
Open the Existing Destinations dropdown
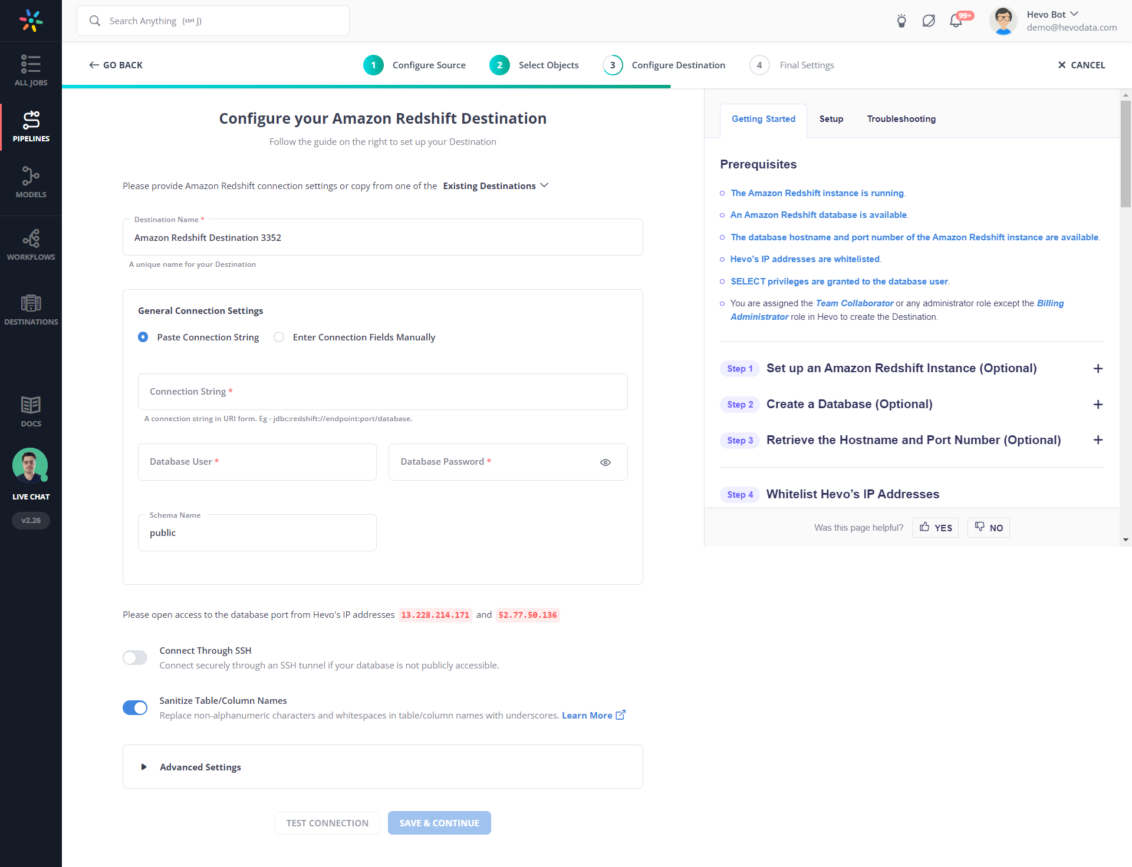point(497,186)
